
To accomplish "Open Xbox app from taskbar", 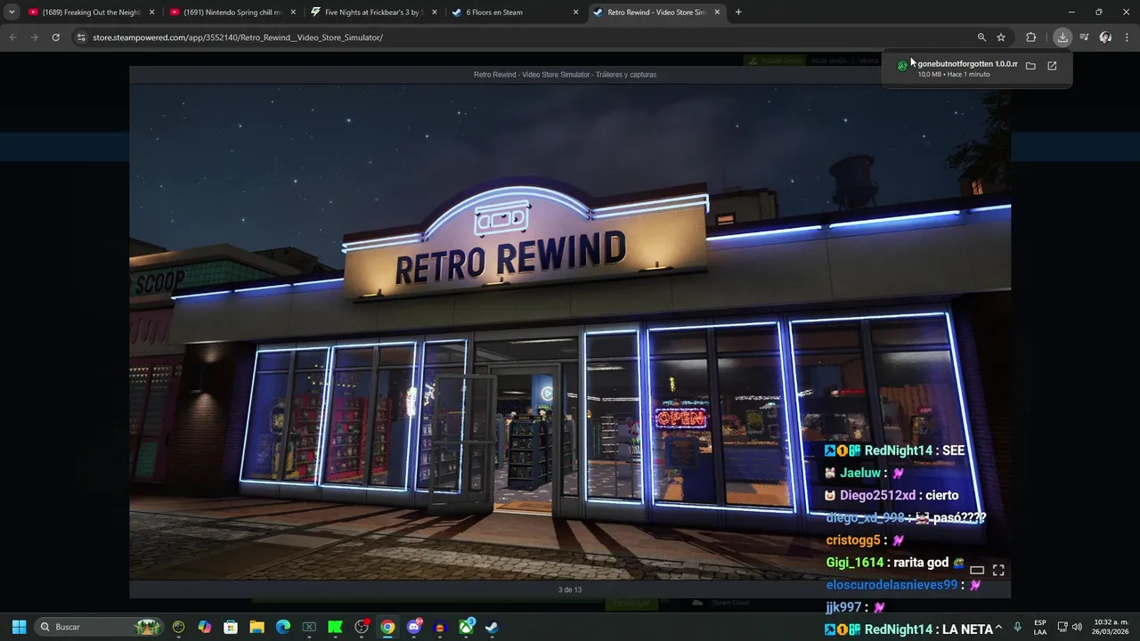I will pyautogui.click(x=466, y=627).
